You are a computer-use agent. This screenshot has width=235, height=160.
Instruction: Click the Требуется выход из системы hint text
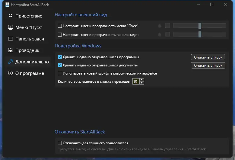coord(132,149)
